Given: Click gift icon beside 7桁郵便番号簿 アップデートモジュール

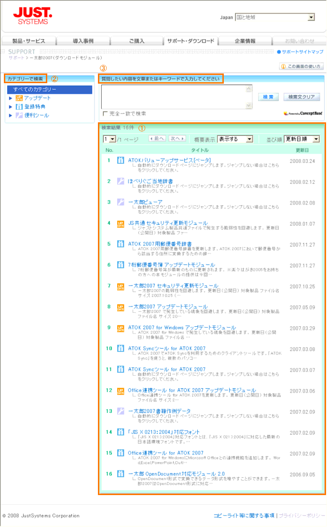Looking at the screenshot, I should (x=121, y=265).
